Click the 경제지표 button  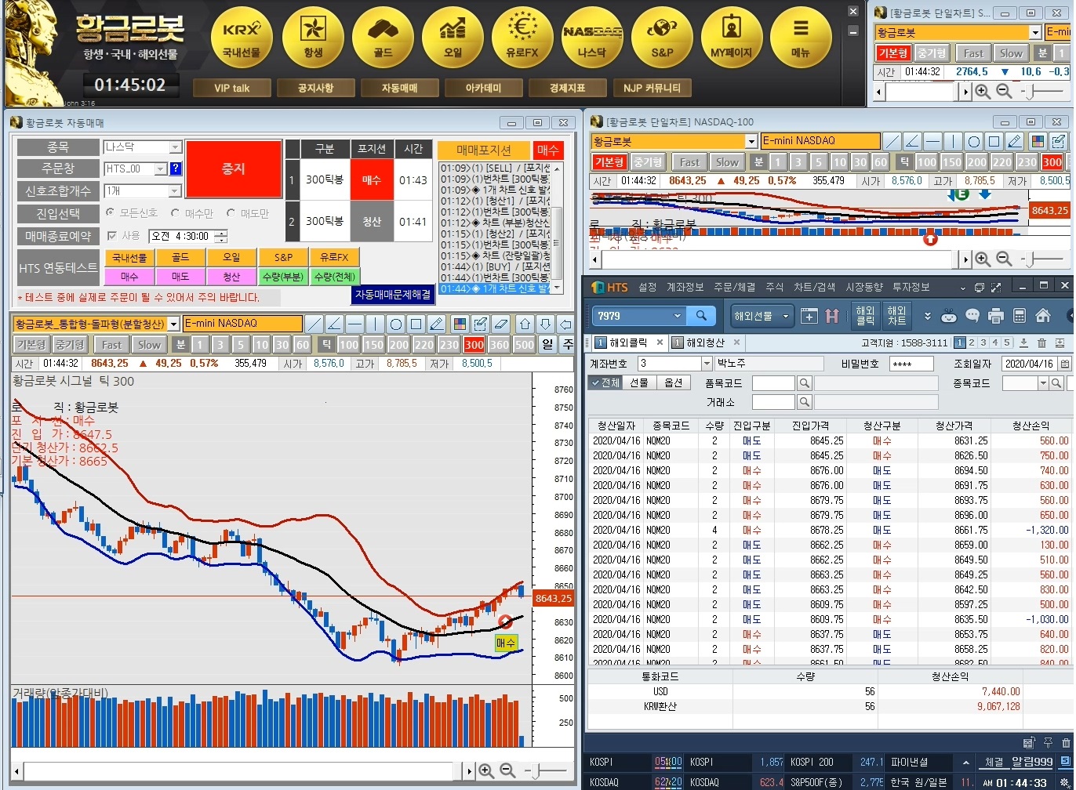click(568, 88)
